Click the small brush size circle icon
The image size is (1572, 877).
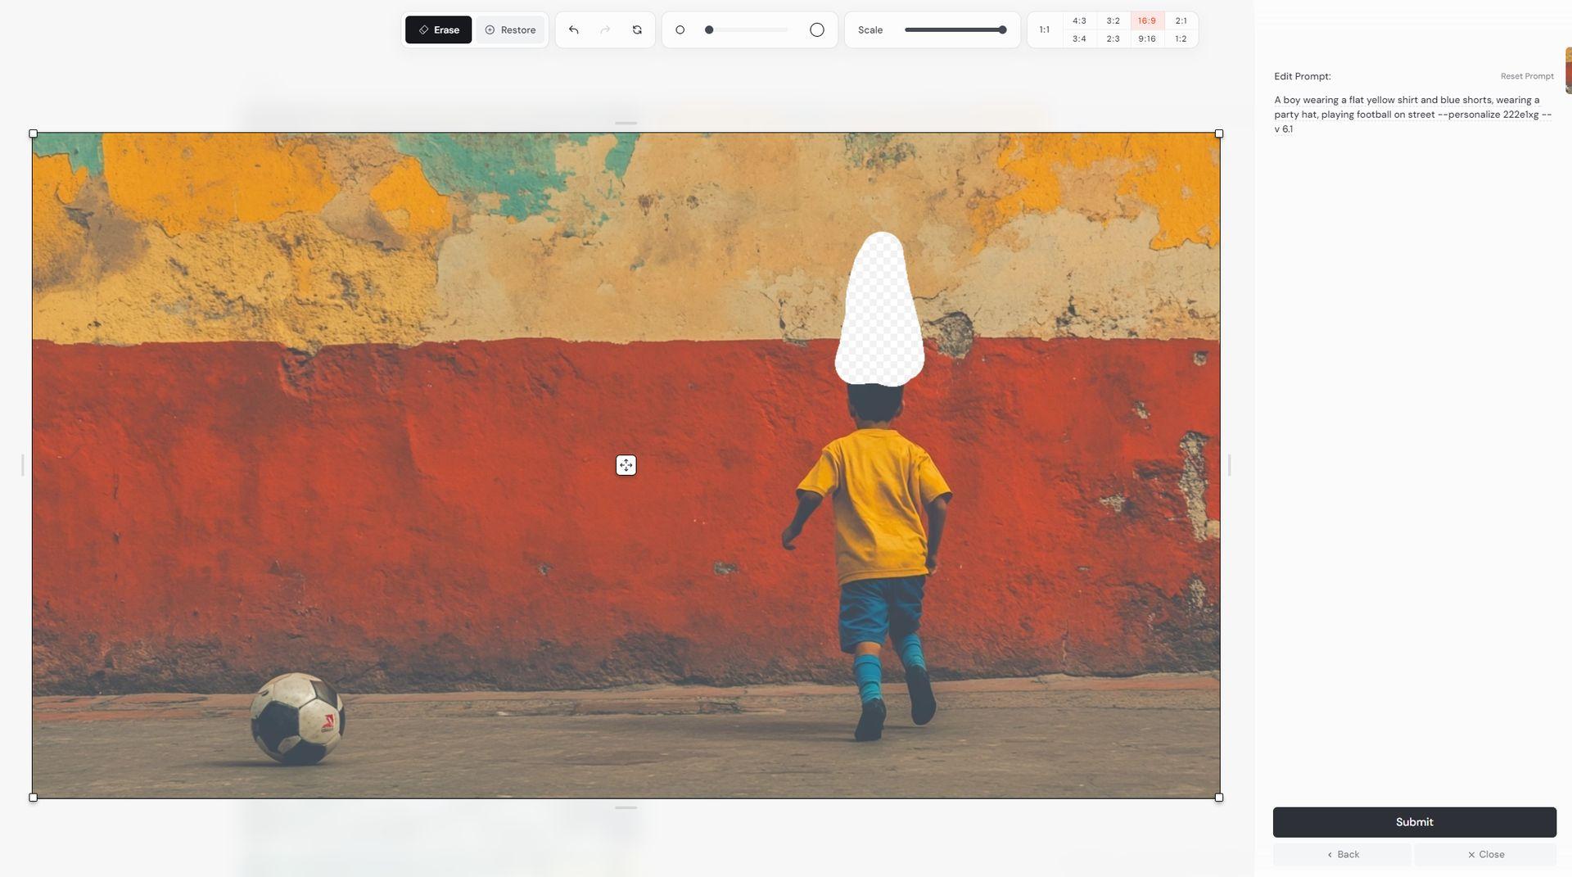(680, 30)
